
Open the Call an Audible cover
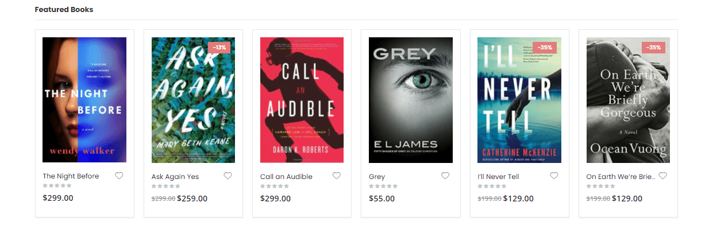(x=302, y=100)
